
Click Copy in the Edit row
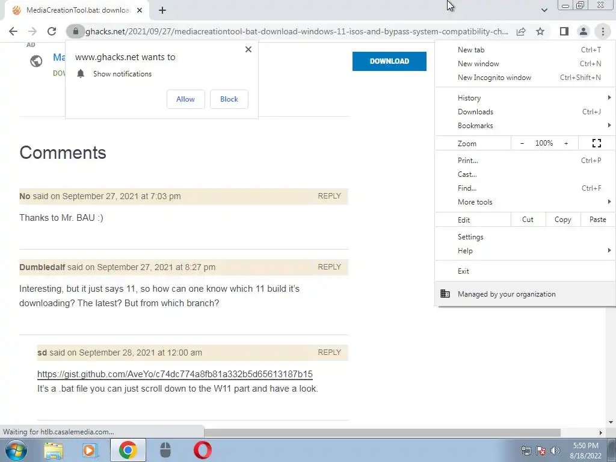point(563,220)
